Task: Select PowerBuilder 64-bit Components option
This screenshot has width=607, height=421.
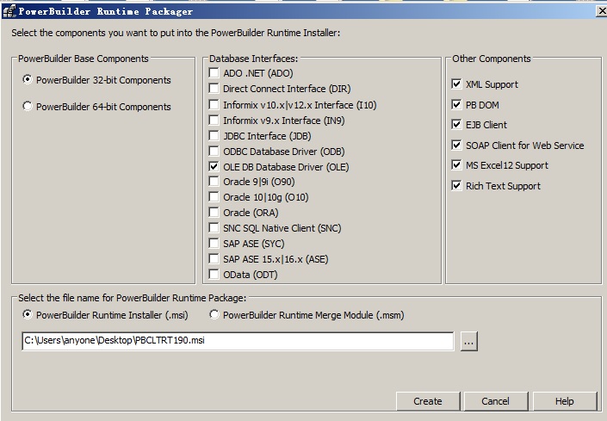Action: (27, 107)
